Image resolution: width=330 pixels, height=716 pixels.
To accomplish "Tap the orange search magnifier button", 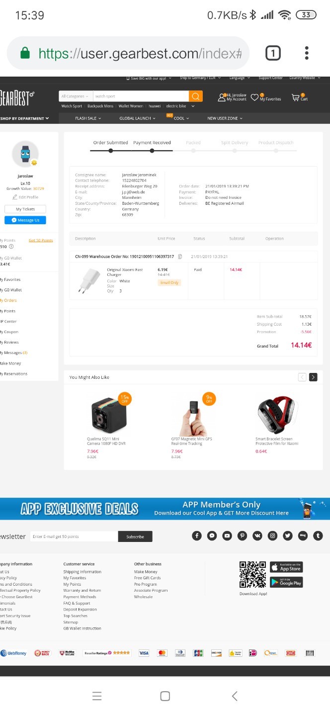I will pyautogui.click(x=196, y=96).
